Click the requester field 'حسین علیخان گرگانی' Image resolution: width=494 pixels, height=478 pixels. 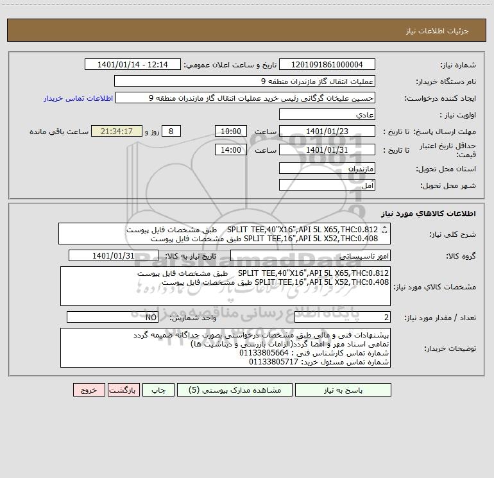pyautogui.click(x=246, y=98)
